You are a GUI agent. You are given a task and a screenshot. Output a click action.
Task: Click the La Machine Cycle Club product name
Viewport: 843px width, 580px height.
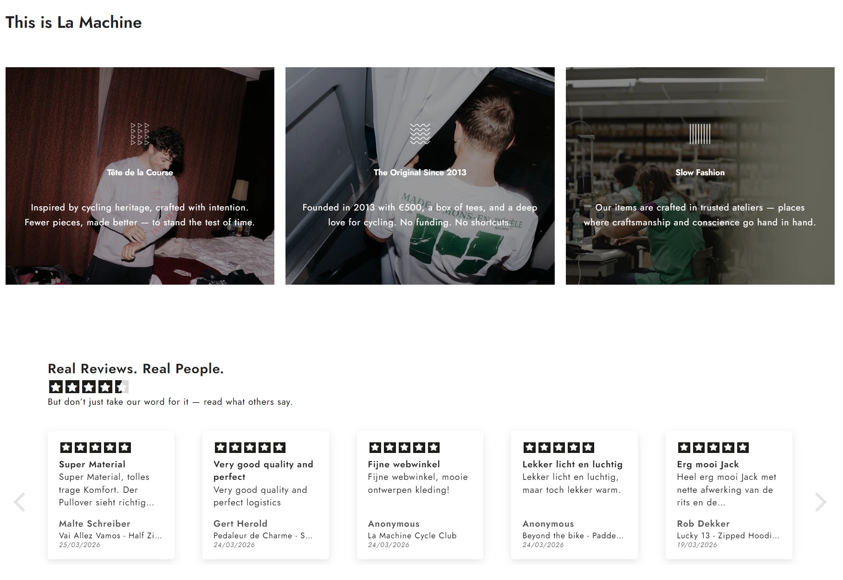tap(412, 535)
